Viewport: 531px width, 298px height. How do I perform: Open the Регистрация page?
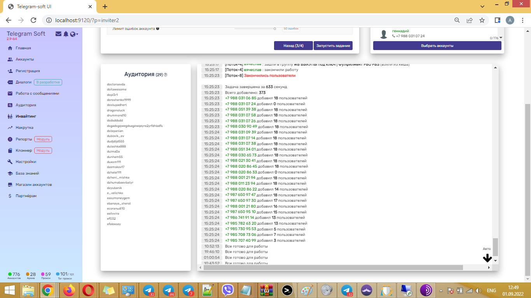(28, 71)
